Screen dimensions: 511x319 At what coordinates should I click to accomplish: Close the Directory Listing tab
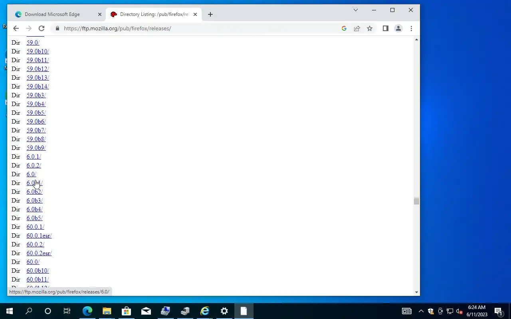[x=195, y=14]
